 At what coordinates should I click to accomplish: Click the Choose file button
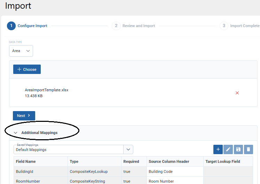click(x=27, y=69)
